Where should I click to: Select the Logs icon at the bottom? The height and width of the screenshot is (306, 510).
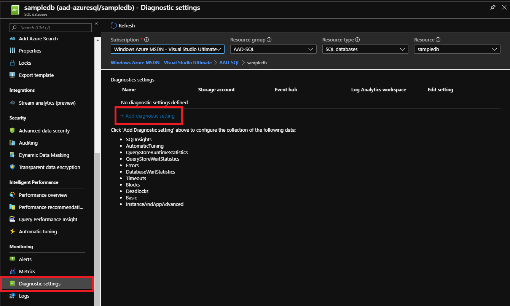(13, 296)
